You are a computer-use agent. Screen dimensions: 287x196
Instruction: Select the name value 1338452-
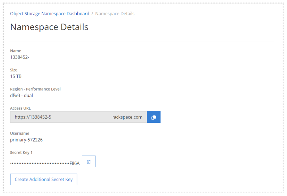(x=20, y=57)
